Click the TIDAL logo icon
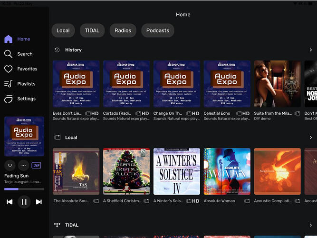The width and height of the screenshot is (317, 238). pyautogui.click(x=57, y=225)
